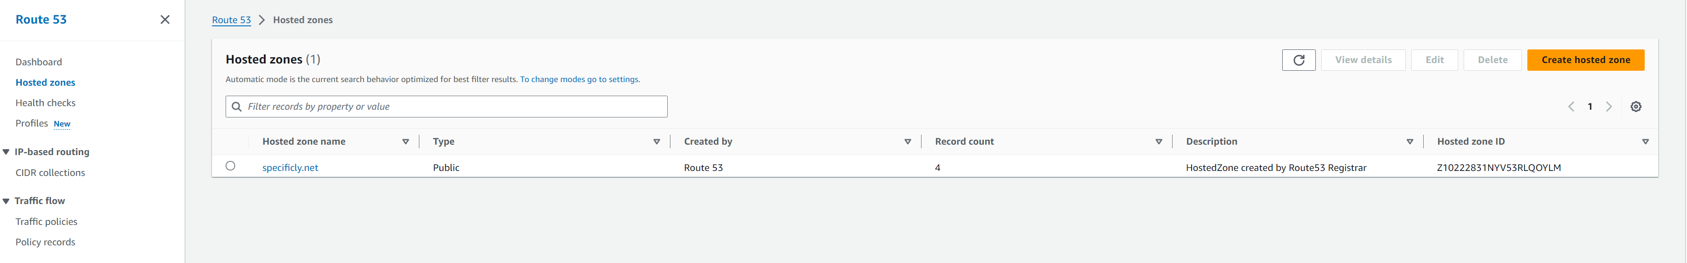Click the search magnifier icon in filter box

coord(237,107)
